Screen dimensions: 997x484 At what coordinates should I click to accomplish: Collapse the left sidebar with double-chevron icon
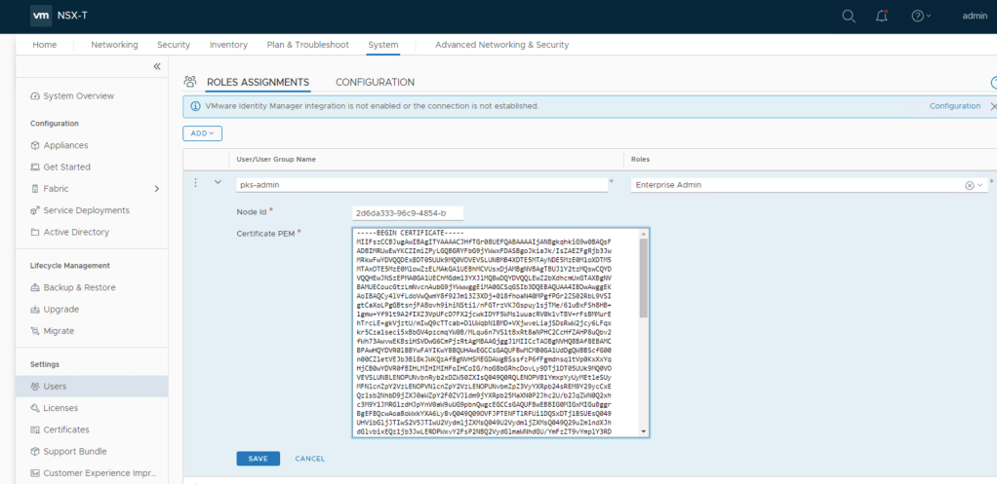click(x=157, y=66)
